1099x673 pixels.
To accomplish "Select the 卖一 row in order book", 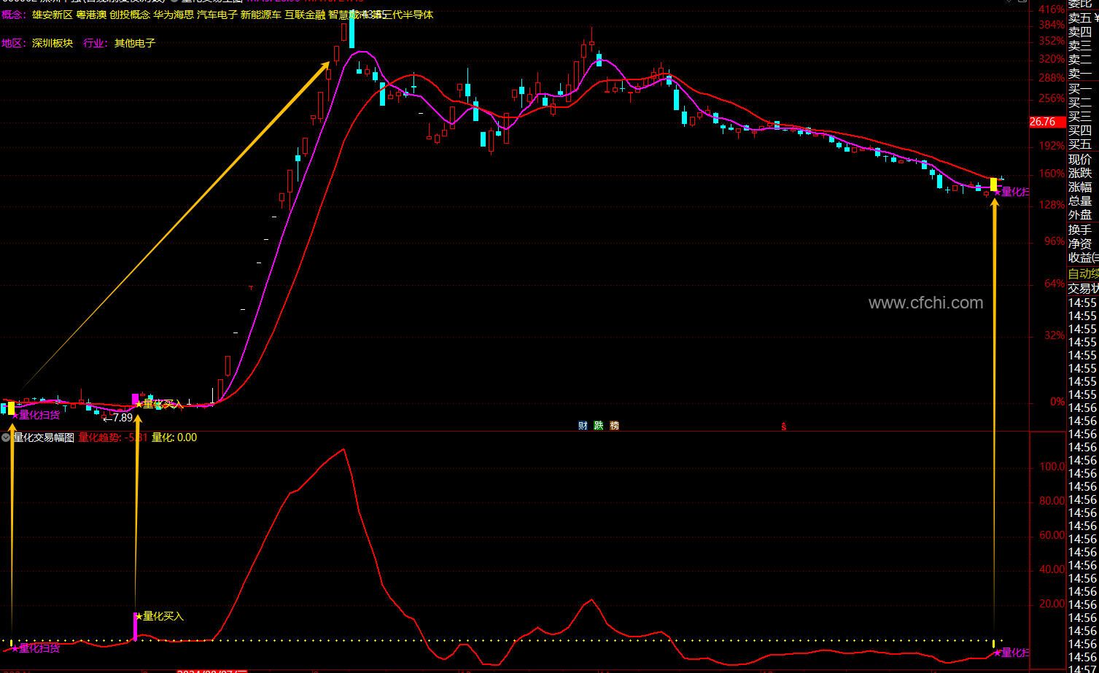I will coord(1081,74).
